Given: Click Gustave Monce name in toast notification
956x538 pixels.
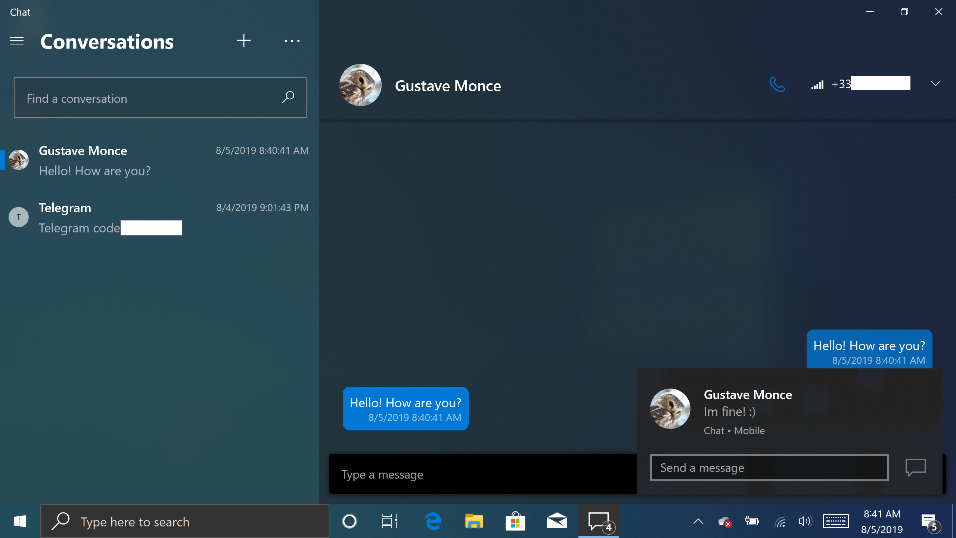Looking at the screenshot, I should [x=748, y=395].
